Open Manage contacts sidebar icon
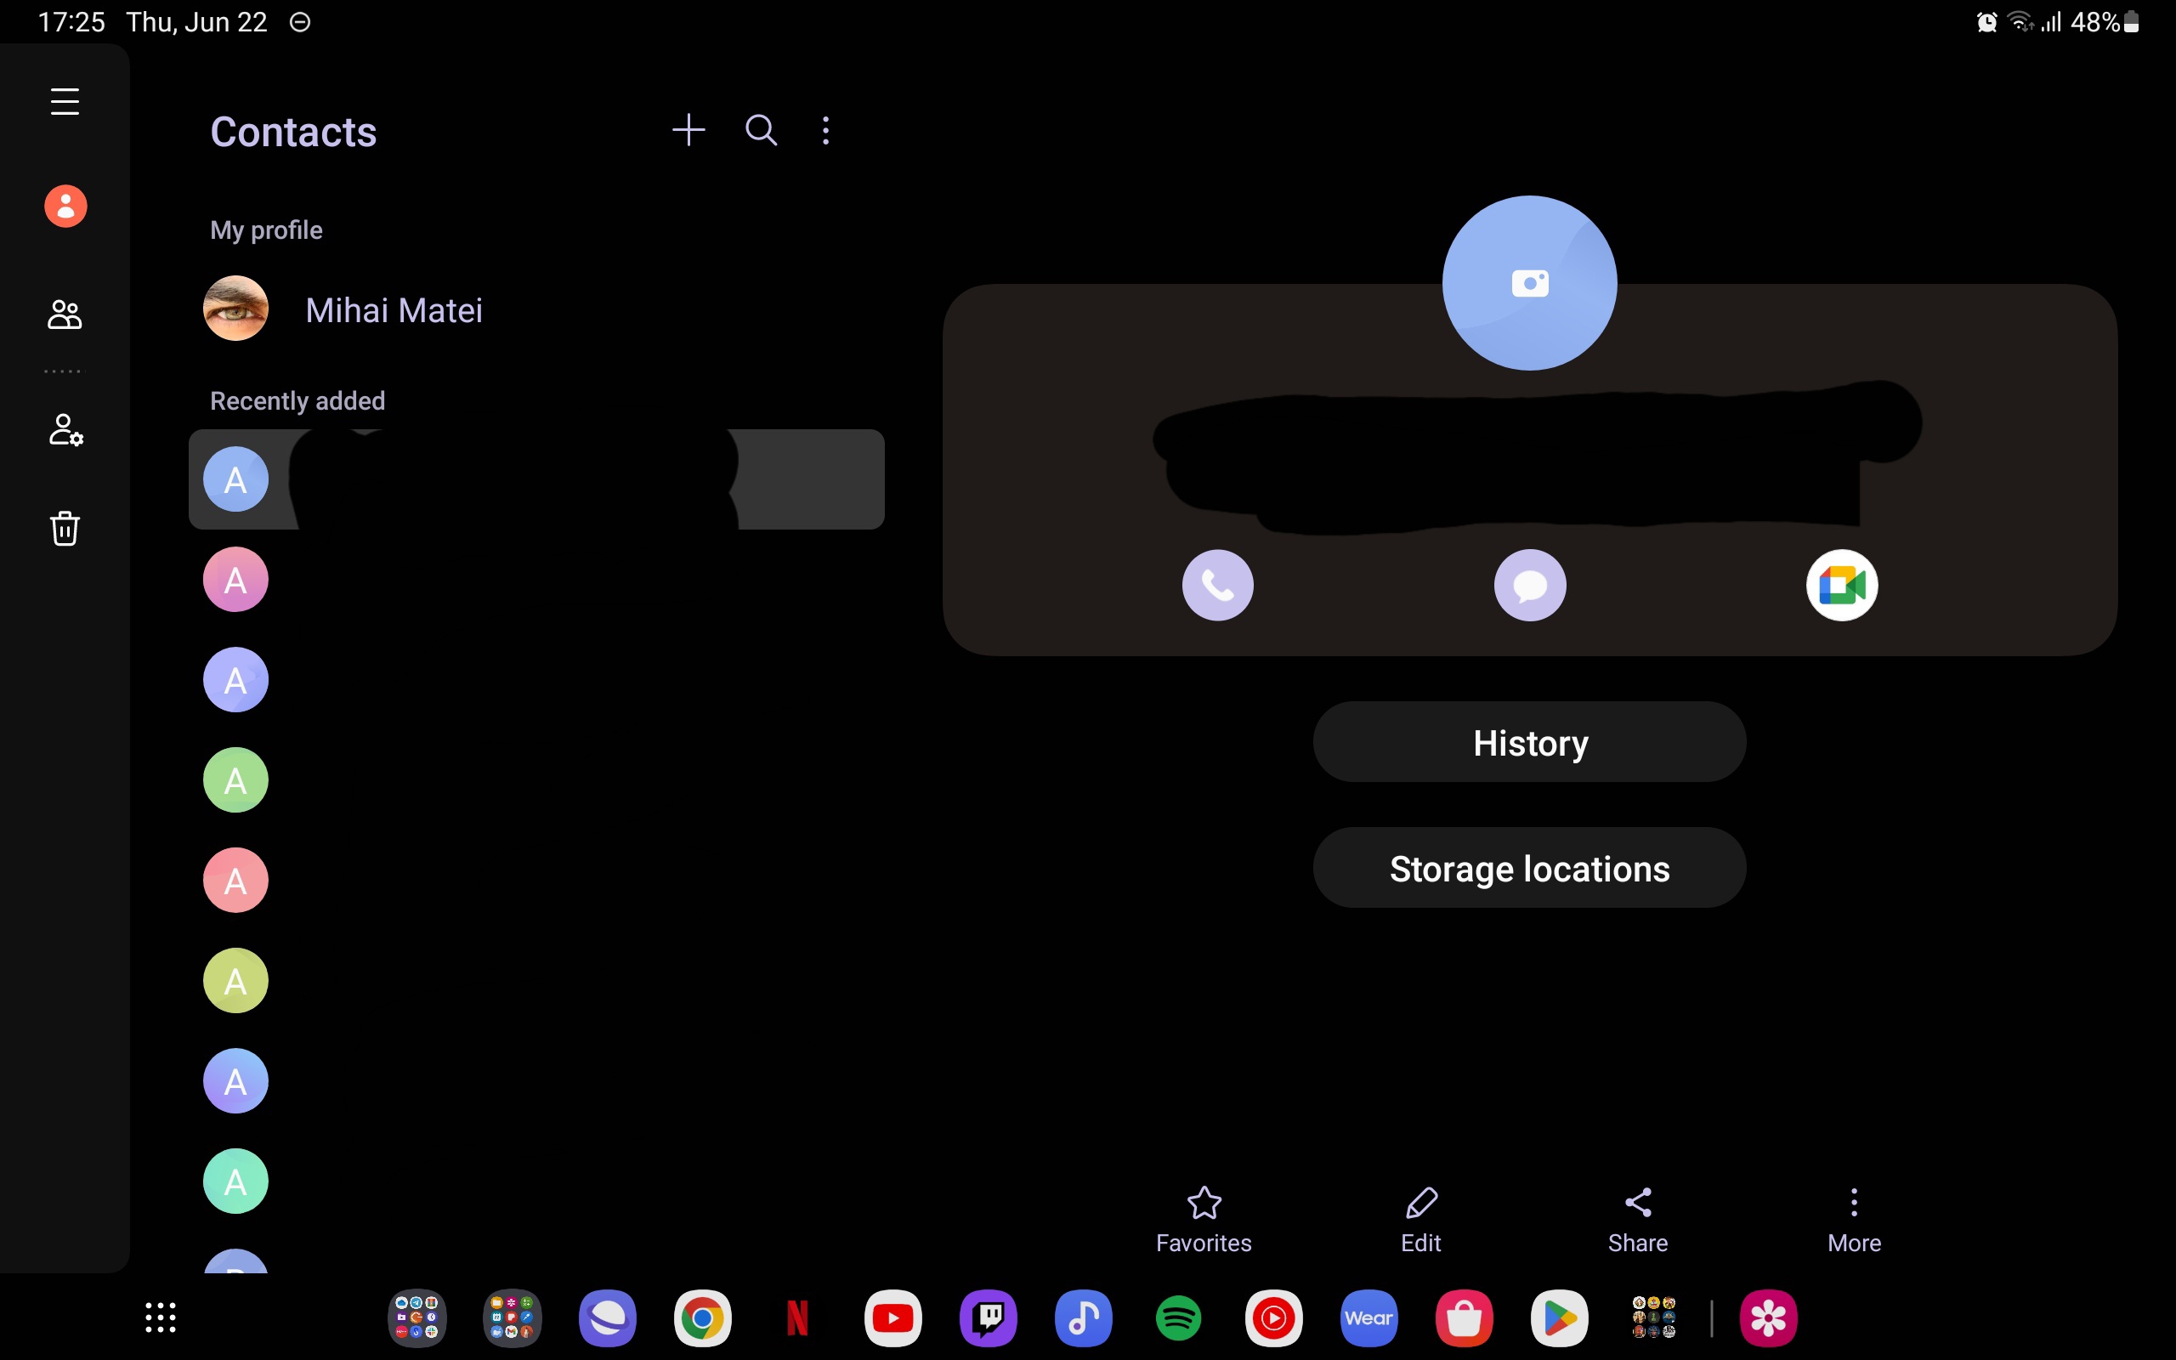 pos(65,430)
